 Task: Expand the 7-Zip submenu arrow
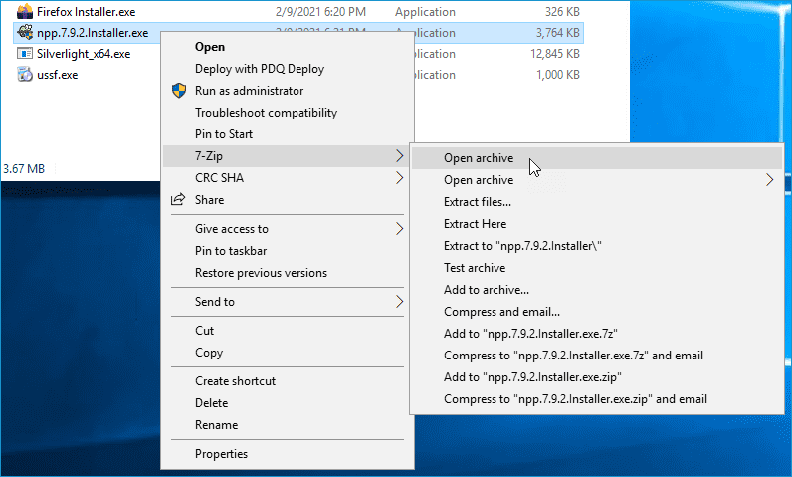coord(400,156)
